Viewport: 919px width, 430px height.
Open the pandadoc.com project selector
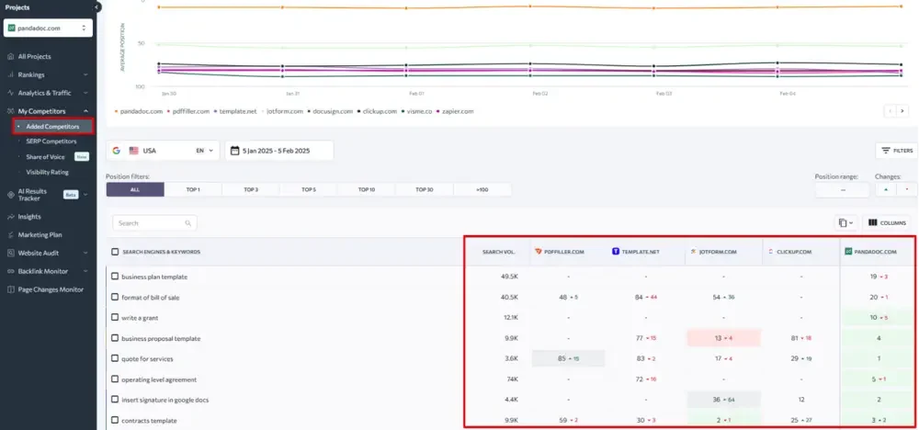(x=48, y=28)
